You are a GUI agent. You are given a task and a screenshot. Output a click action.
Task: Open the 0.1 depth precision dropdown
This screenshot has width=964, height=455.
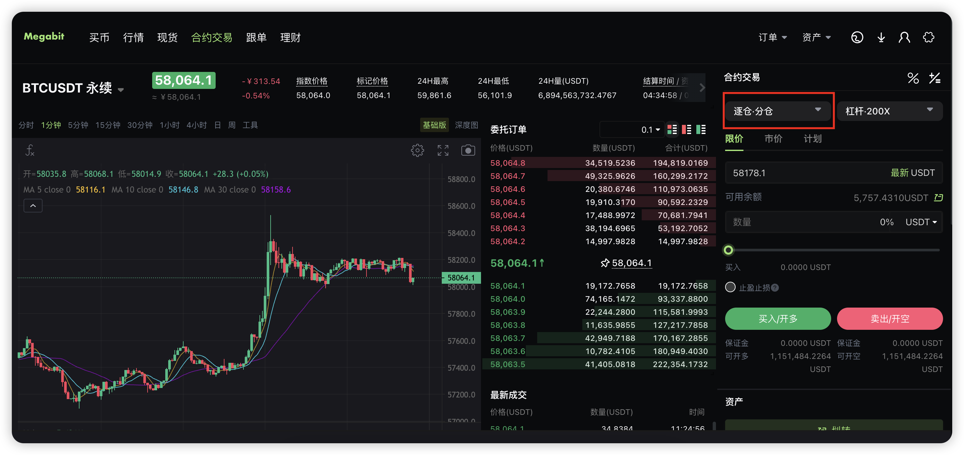[x=632, y=130]
